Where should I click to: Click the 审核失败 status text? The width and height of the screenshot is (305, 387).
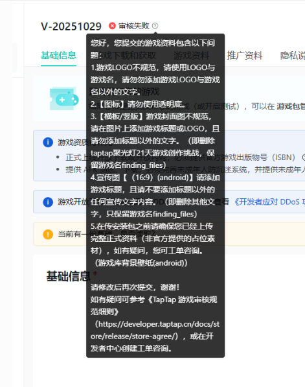[x=134, y=26]
